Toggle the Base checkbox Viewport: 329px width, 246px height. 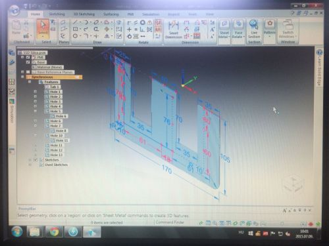coord(28,62)
